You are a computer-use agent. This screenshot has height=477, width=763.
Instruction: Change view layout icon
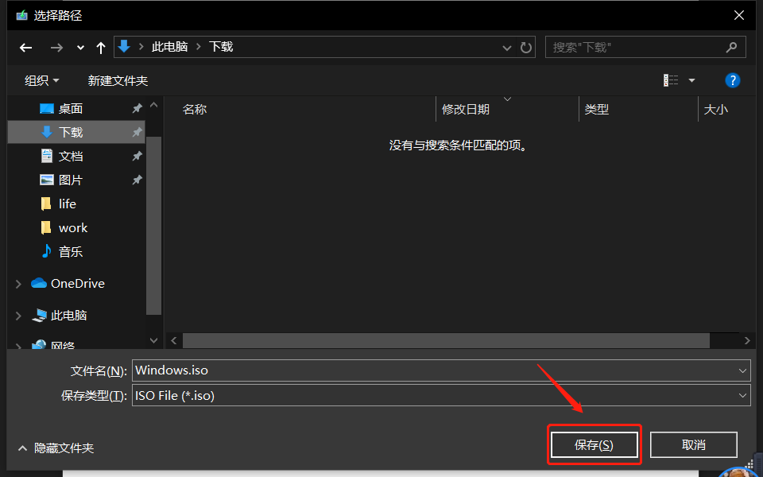(671, 80)
